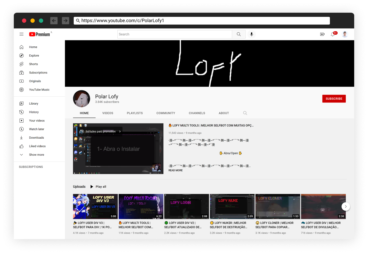Open the 2:09 LOFY NUKE thumbnail
This screenshot has width=368, height=254.
(232, 207)
